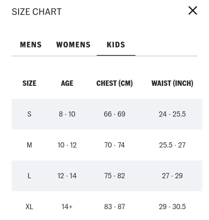Close the size chart dialog
The height and width of the screenshot is (220, 209).
coord(193,10)
